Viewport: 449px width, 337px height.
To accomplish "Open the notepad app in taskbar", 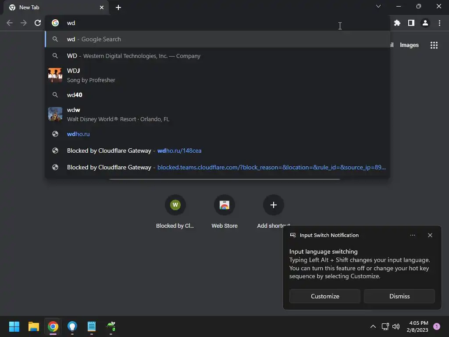I will click(x=92, y=326).
